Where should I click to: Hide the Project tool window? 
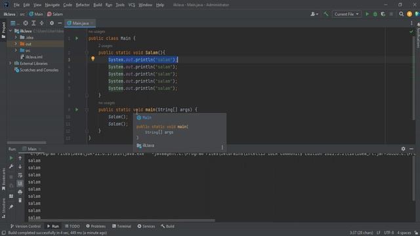(x=60, y=24)
